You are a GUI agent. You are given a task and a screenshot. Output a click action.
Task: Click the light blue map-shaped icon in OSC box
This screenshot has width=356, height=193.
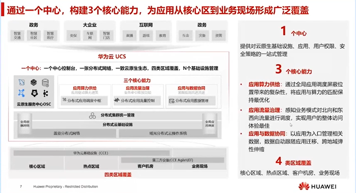tap(22, 82)
